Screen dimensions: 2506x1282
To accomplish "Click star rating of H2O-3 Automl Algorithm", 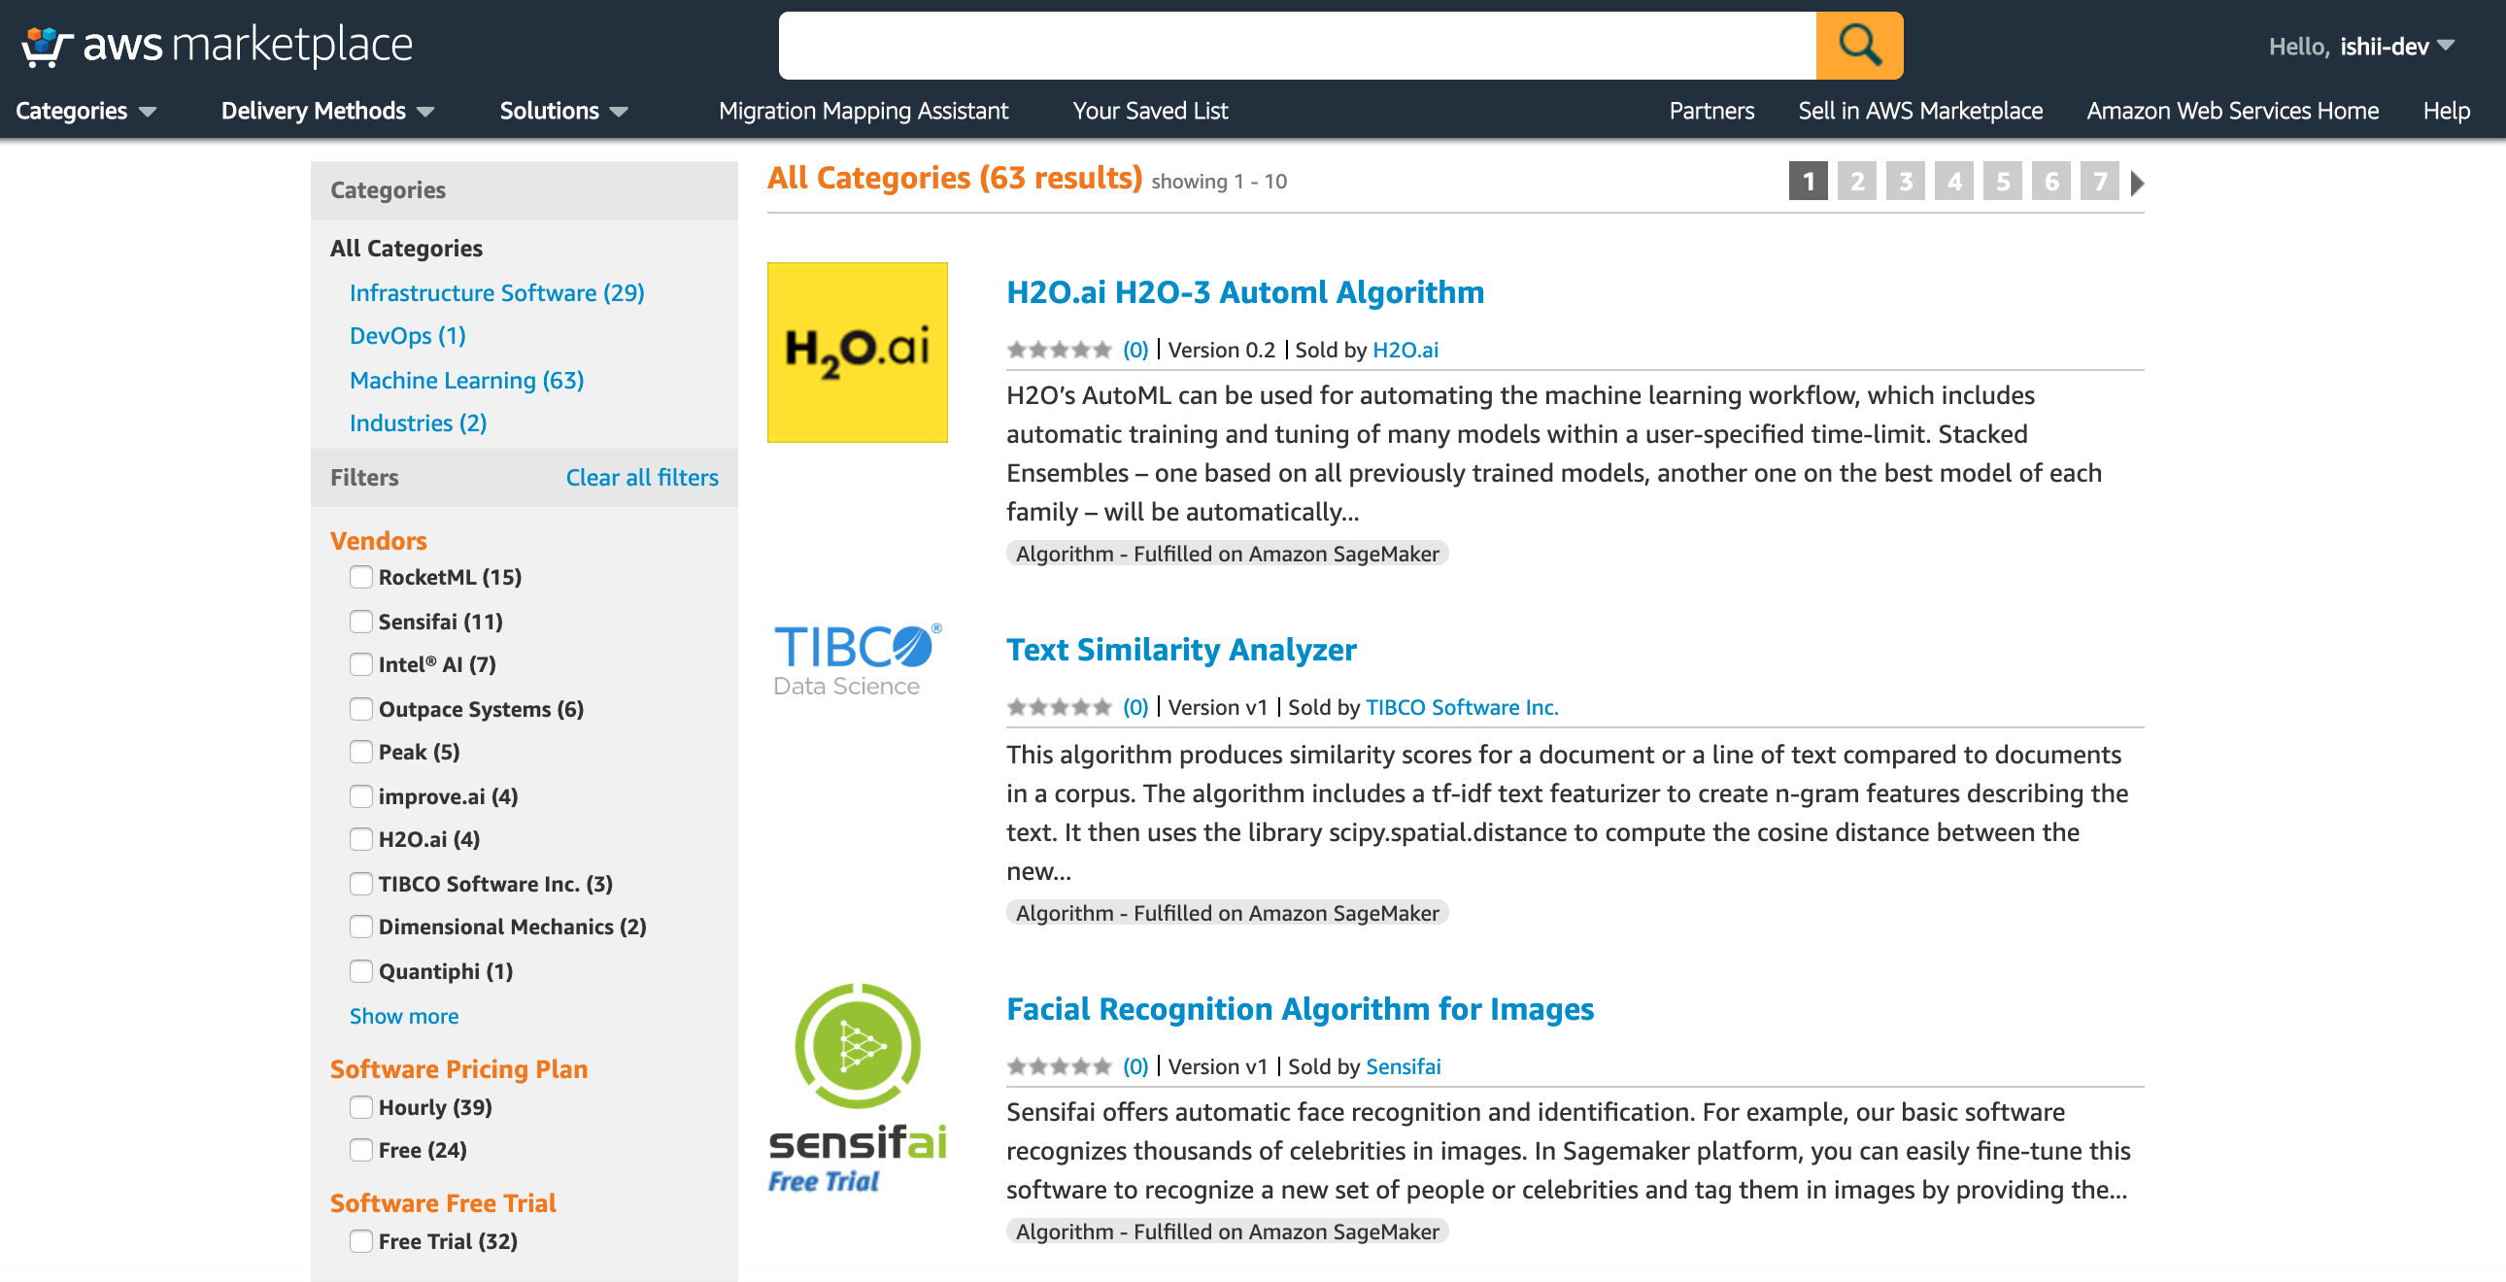I will click(x=1059, y=350).
